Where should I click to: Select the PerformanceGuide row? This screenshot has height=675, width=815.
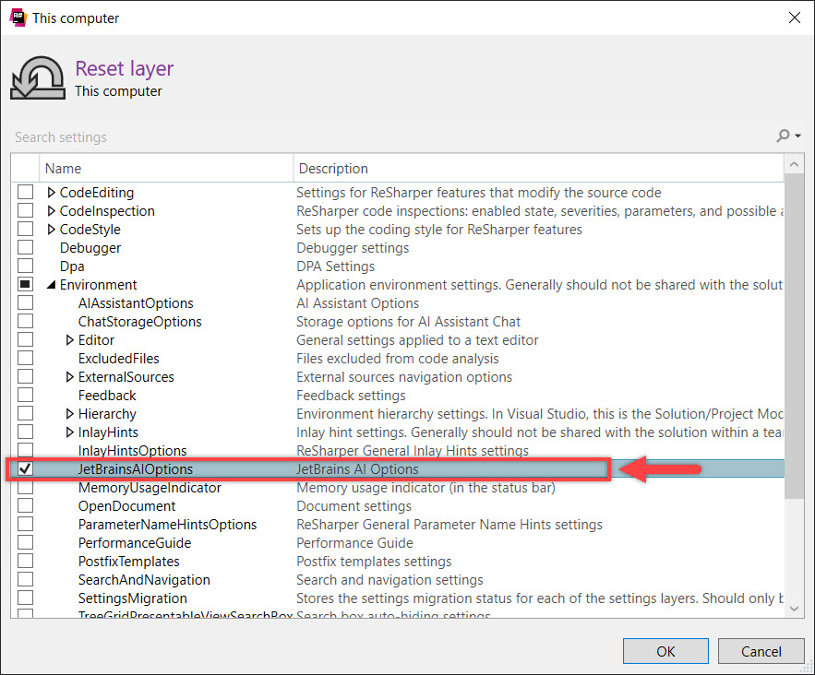pos(398,542)
